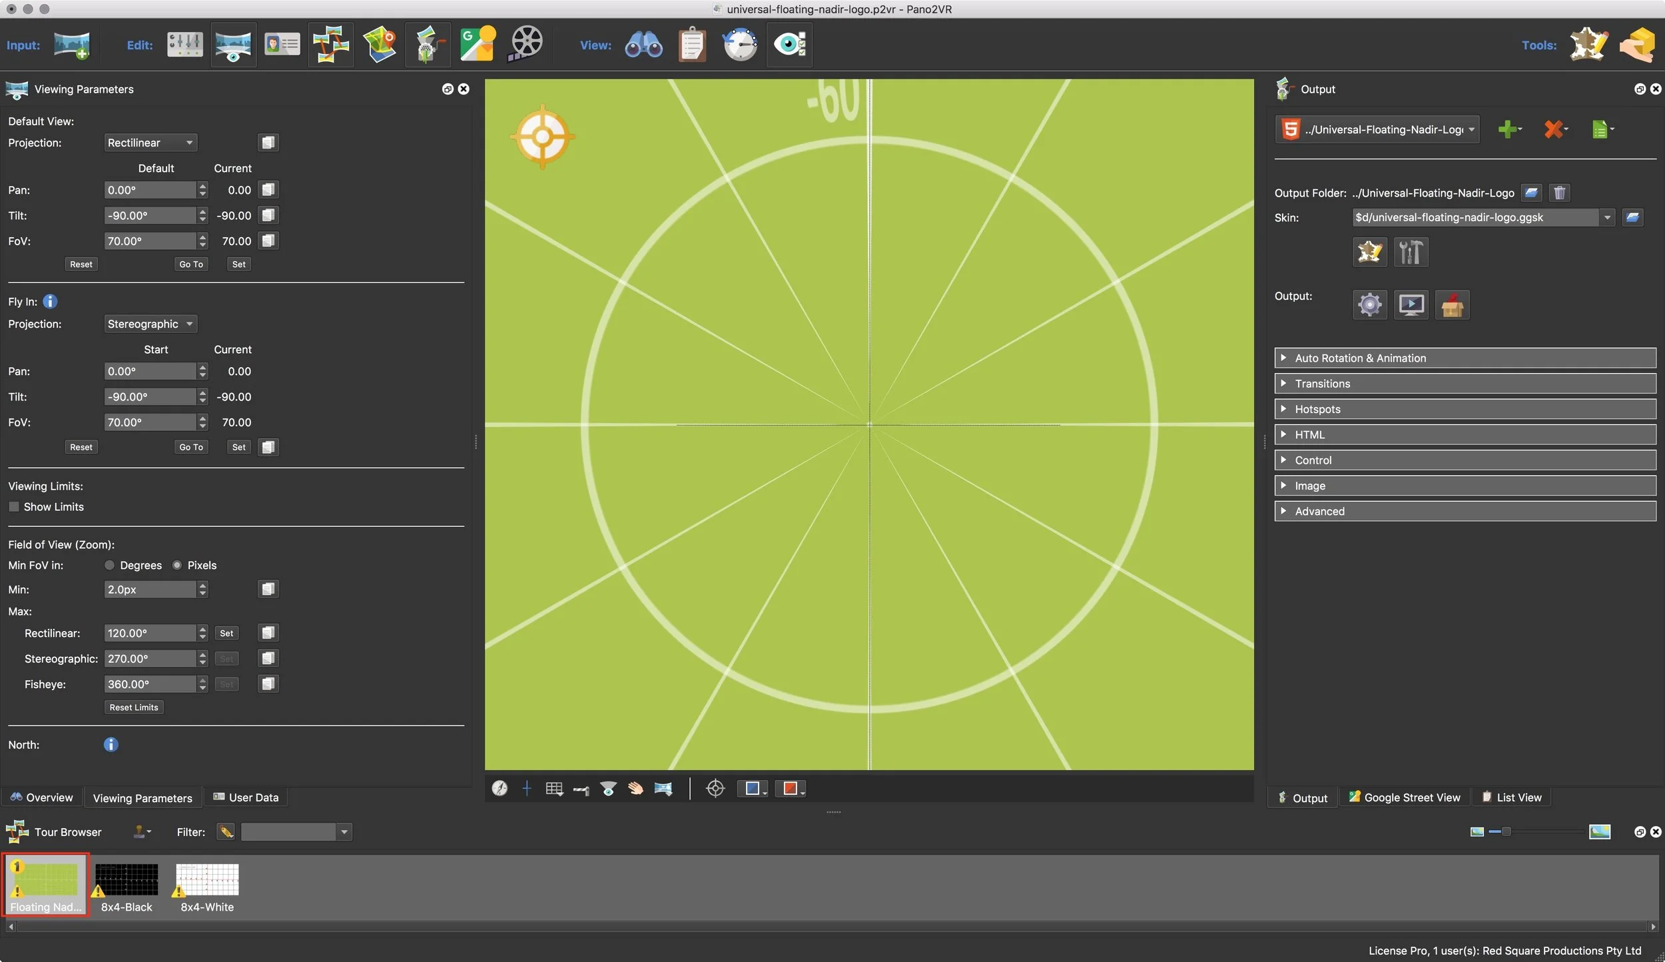Select Pixels for Min FoV
Viewport: 1665px width, 962px height.
point(177,566)
